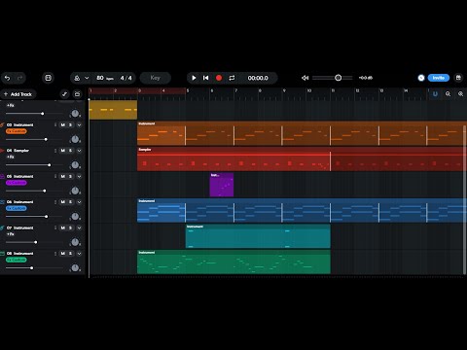Click Add Track
467x350 pixels.
point(18,94)
